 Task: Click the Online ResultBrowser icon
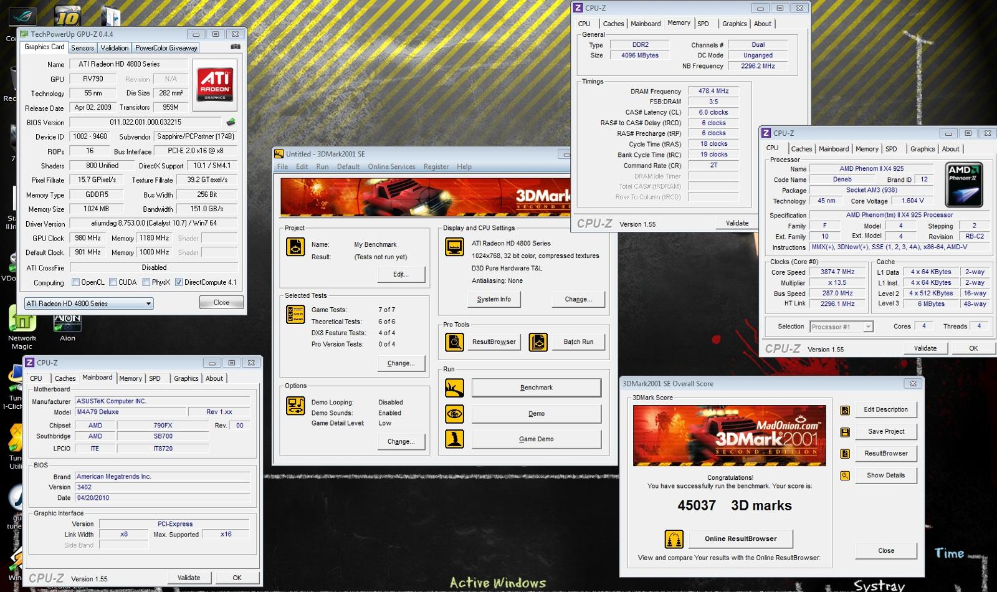[674, 539]
